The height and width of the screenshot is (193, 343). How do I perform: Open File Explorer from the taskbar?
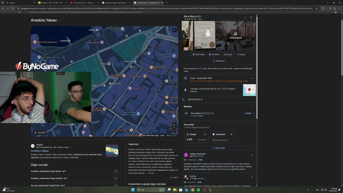[x=175, y=190]
